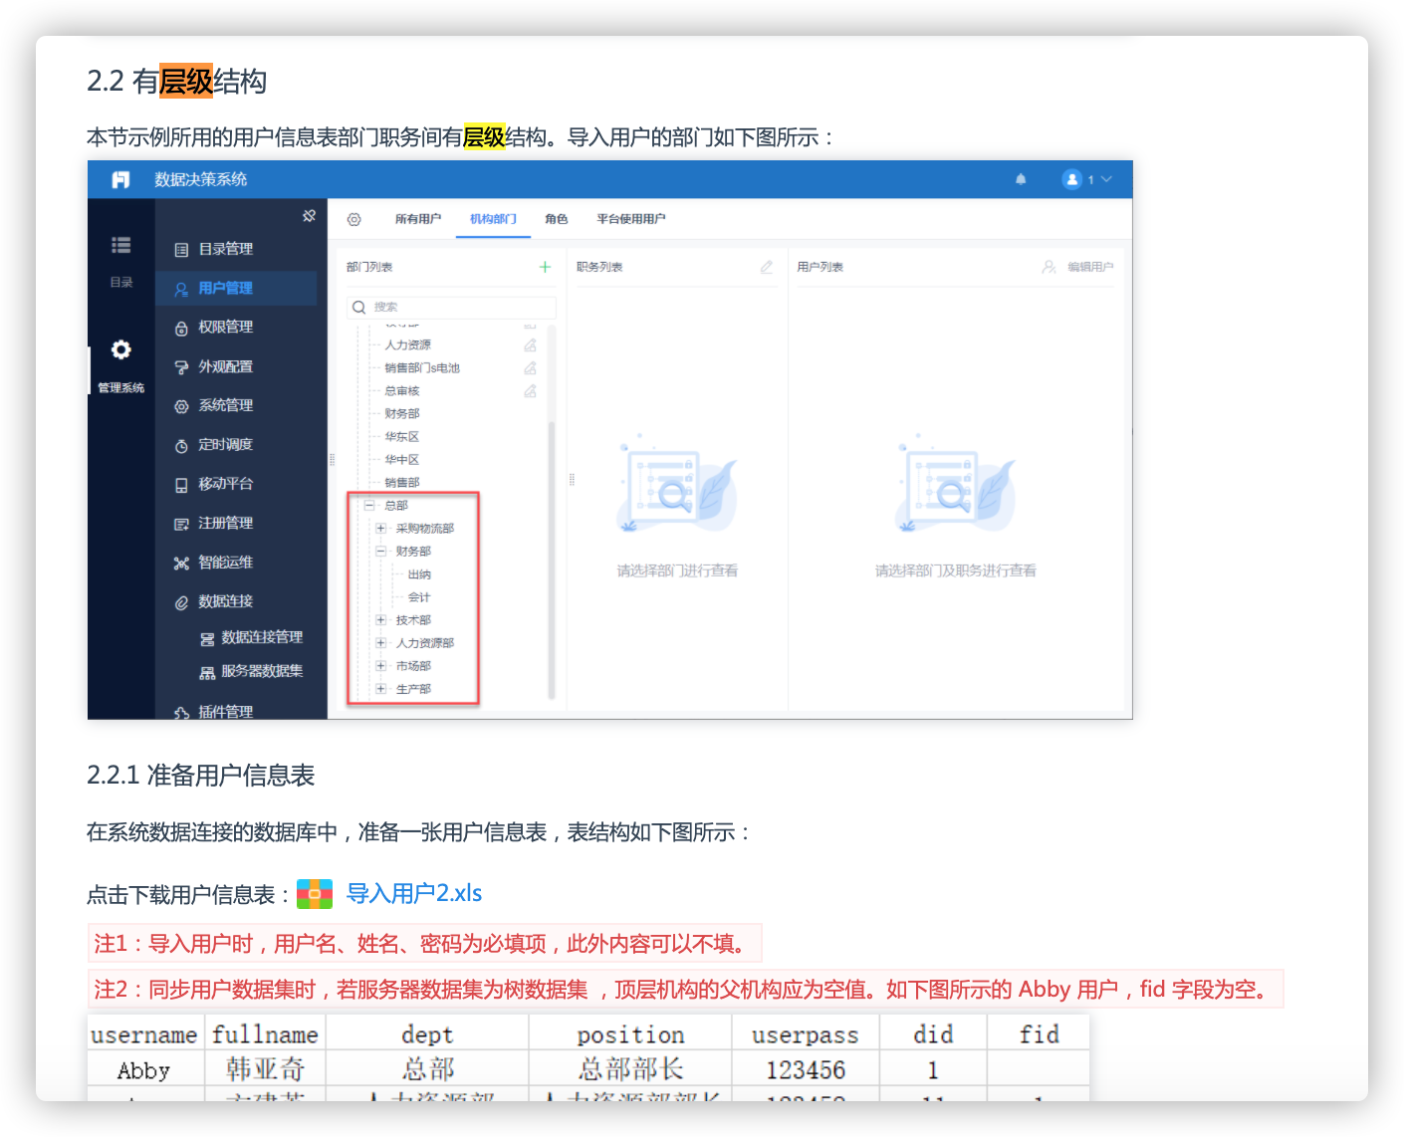The image size is (1404, 1137).
Task: Click the department list vertical scrollbar
Action: pos(551,561)
